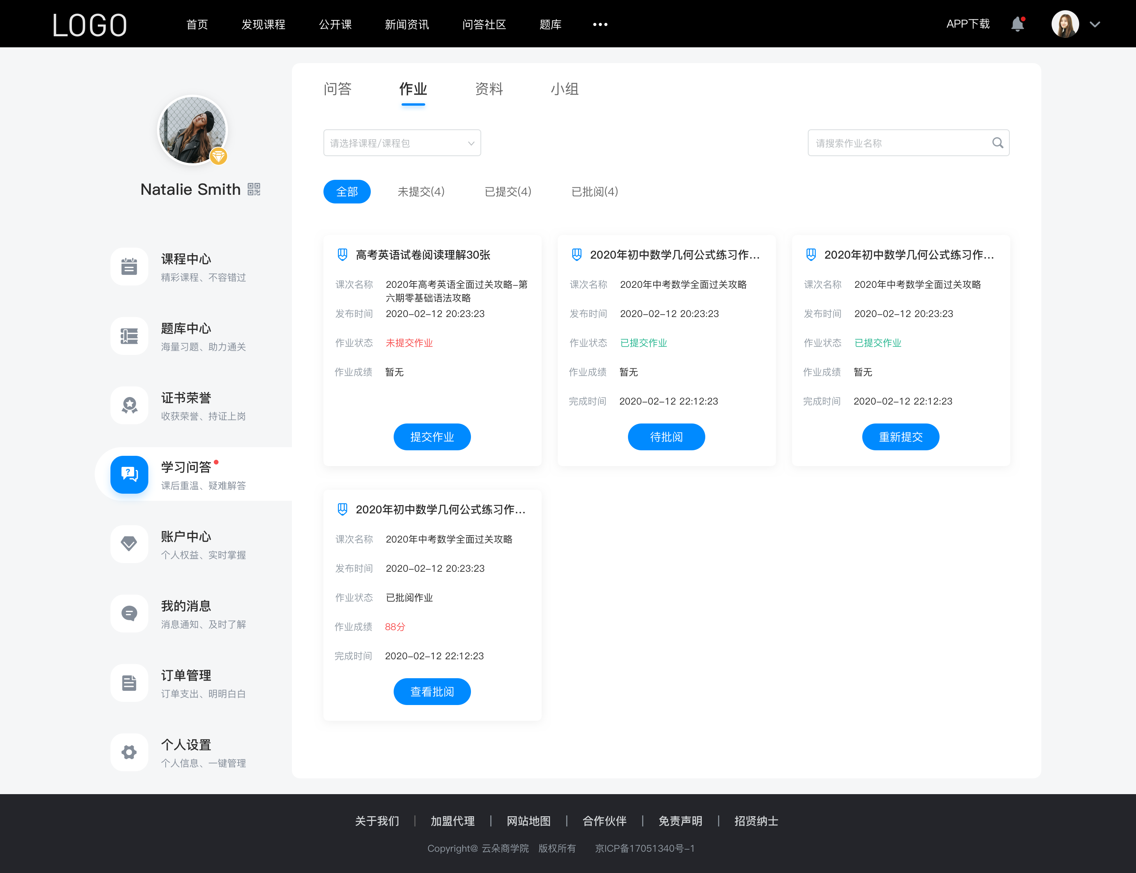This screenshot has height=873, width=1136.
Task: Select 已提交(4) assignment filter tab
Action: 508,192
